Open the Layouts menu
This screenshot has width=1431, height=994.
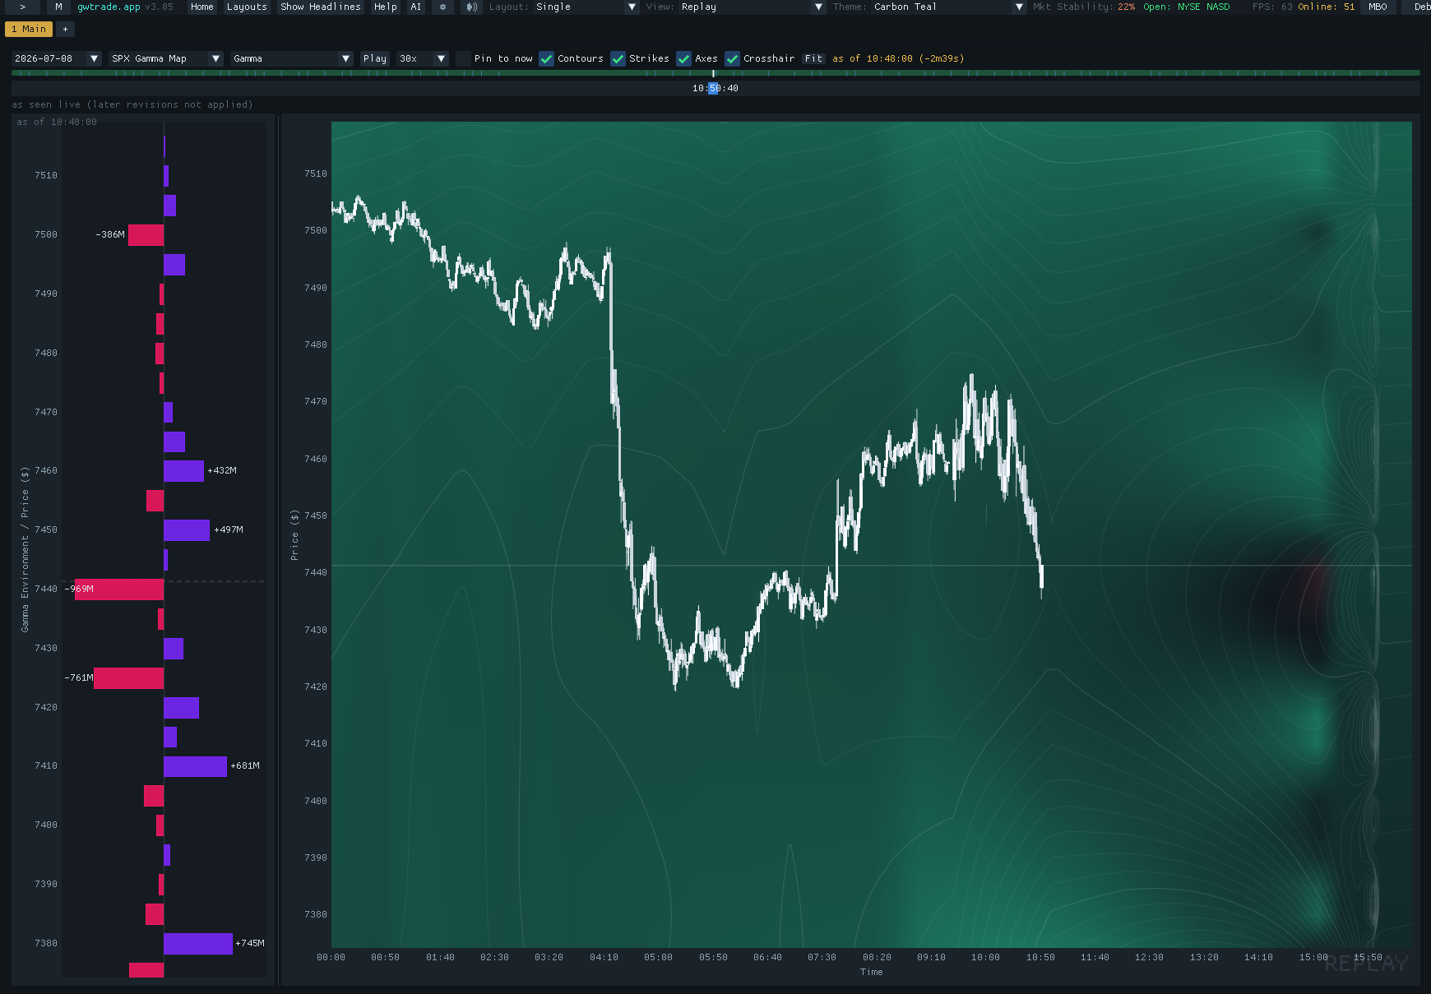247,7
